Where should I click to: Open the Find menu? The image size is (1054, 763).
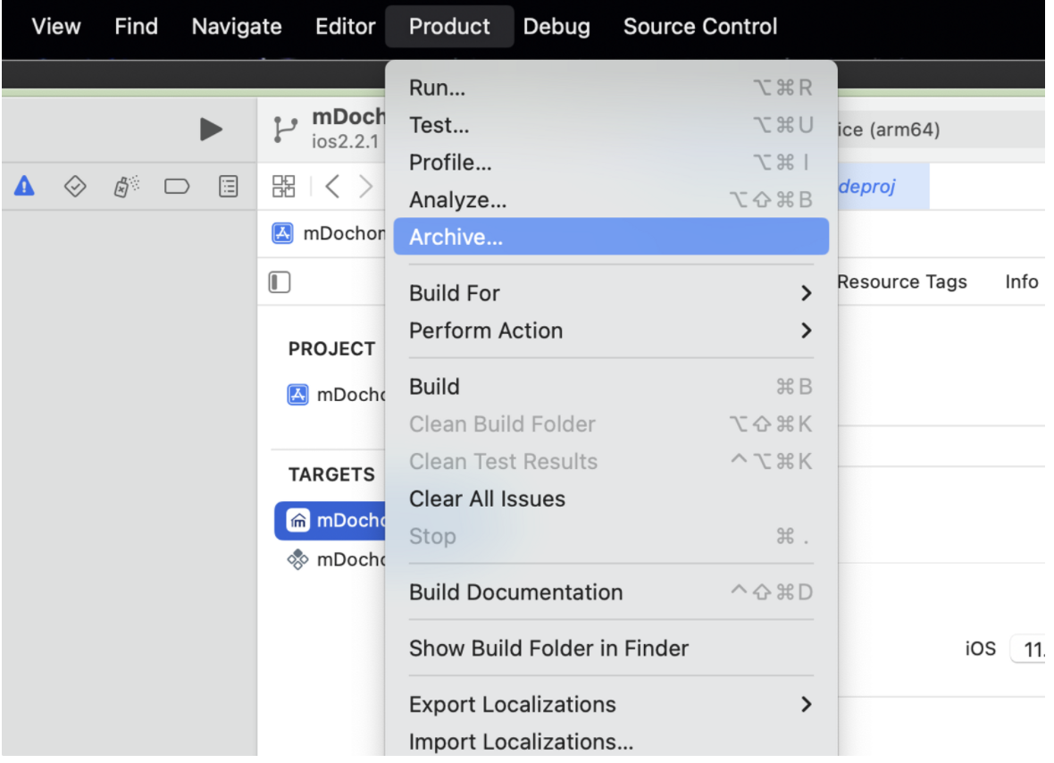click(x=136, y=26)
